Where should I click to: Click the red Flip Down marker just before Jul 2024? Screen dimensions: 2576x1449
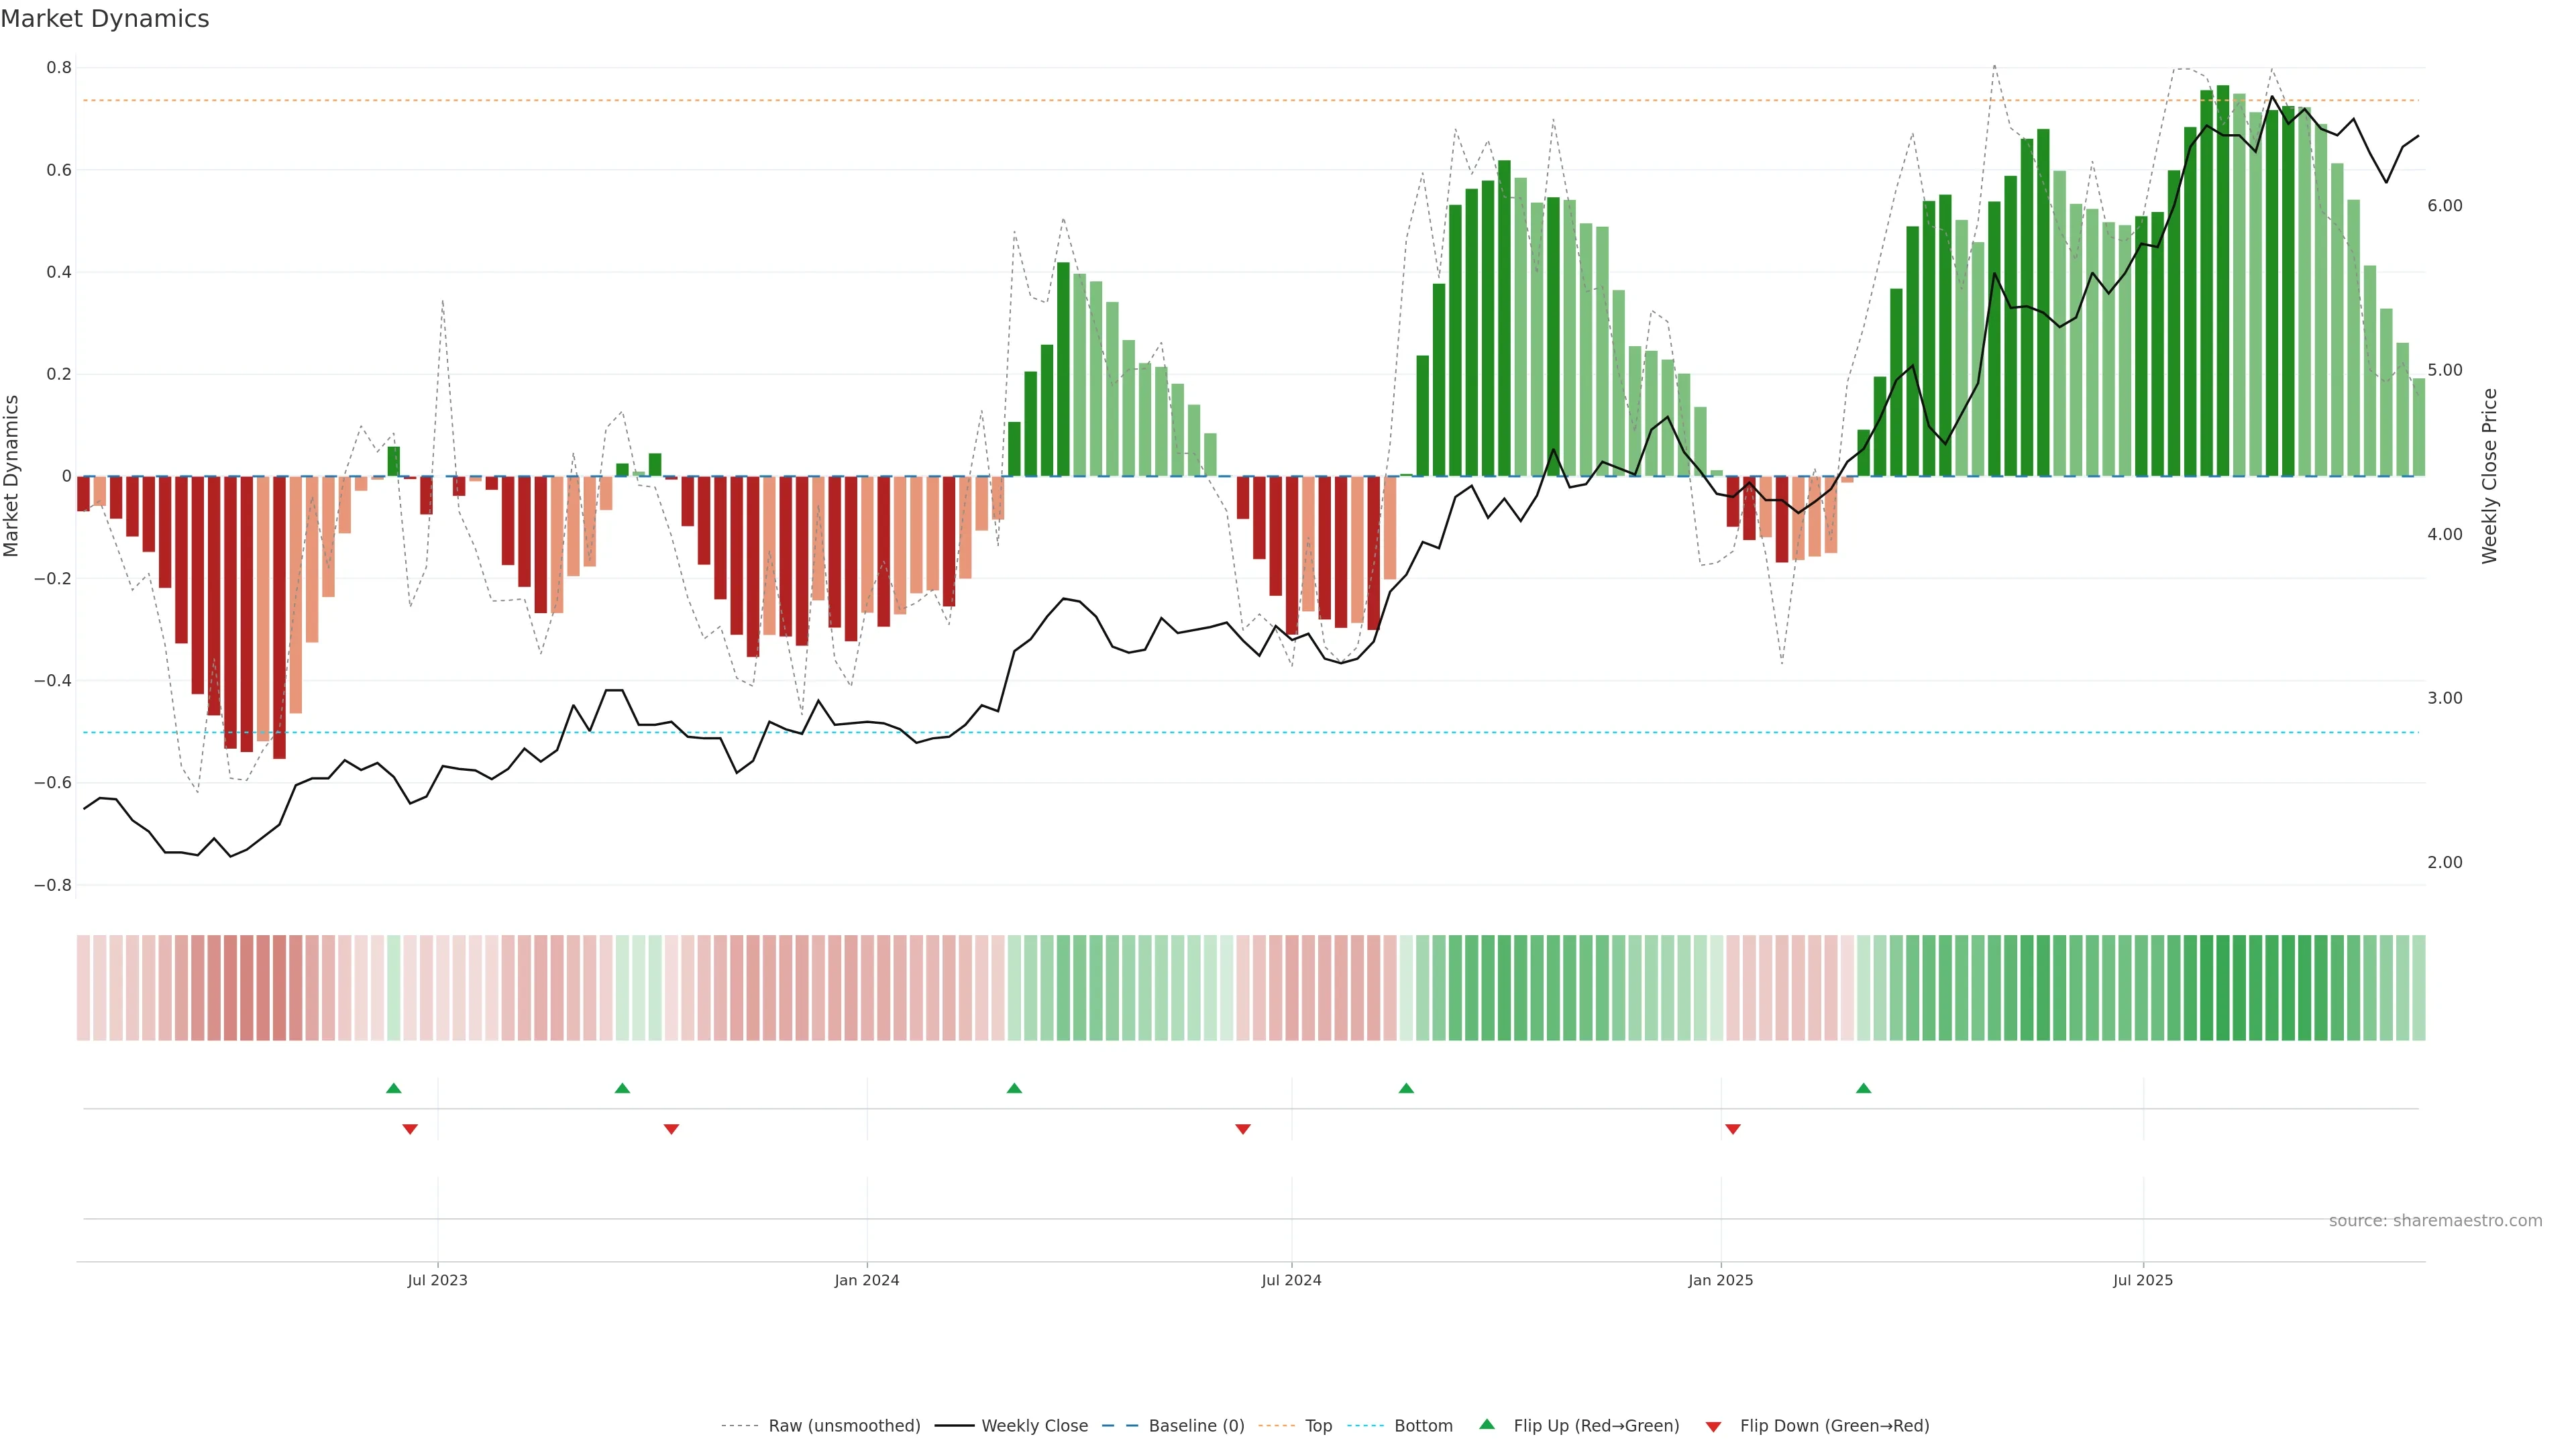(x=1243, y=1129)
